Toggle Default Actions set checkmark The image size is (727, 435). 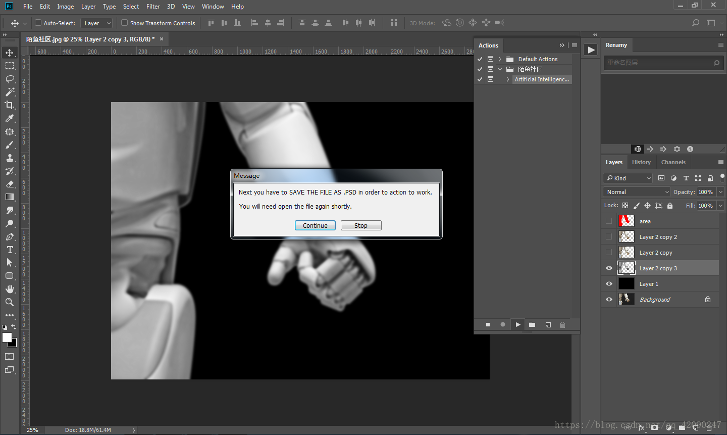(480, 59)
